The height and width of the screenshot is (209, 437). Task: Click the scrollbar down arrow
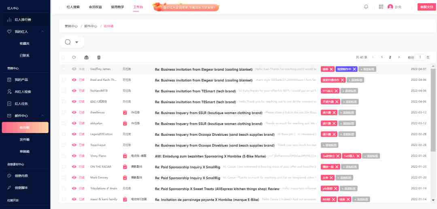[433, 200]
